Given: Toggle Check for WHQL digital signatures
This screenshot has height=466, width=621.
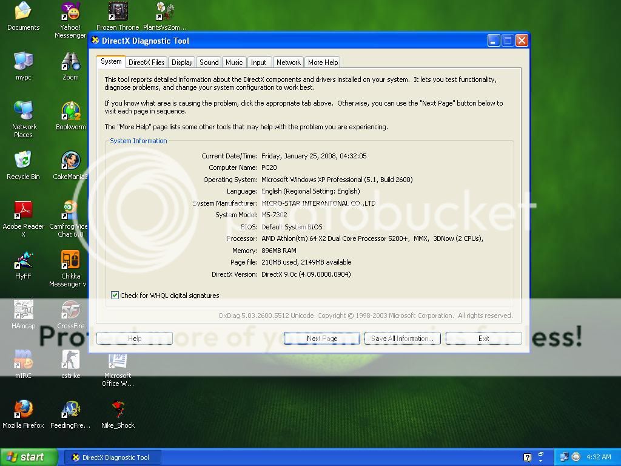Looking at the screenshot, I should 115,295.
